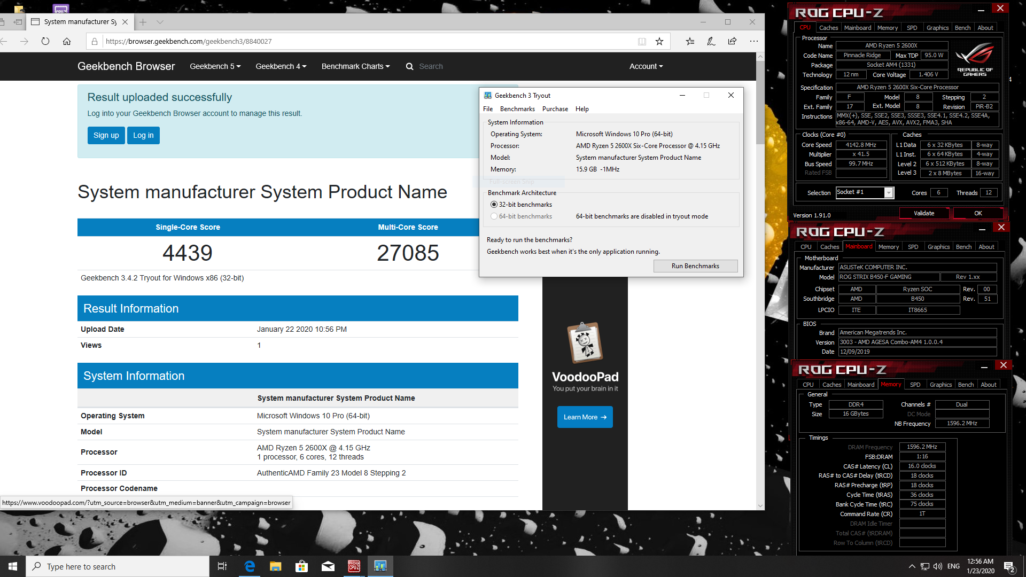The height and width of the screenshot is (577, 1026).
Task: Expand the Geekbench 4 dropdown menu
Action: coord(281,66)
